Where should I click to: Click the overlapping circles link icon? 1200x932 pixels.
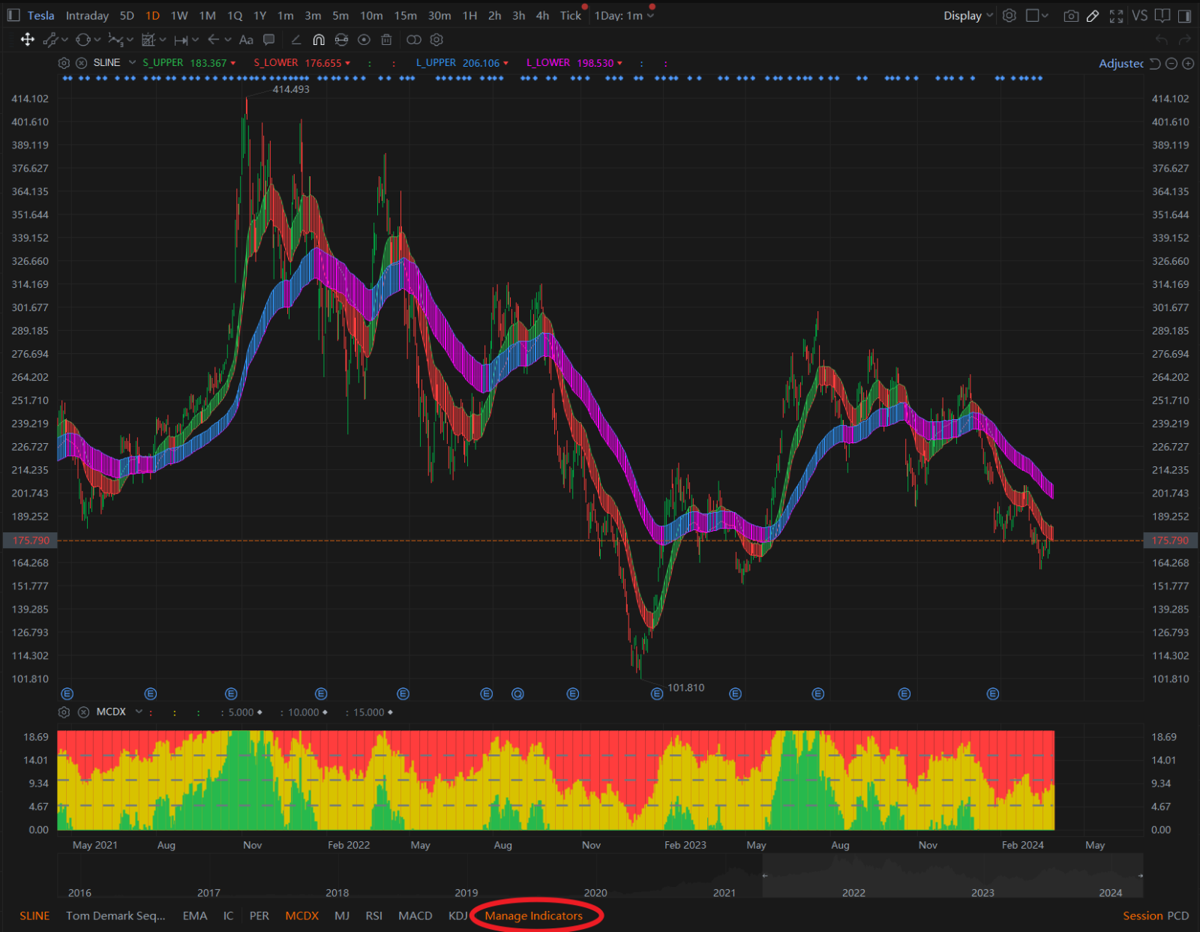[x=413, y=40]
